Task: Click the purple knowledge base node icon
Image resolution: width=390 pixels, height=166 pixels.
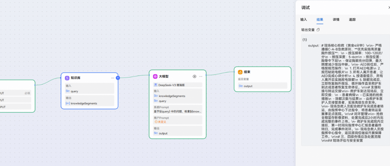Action: click(67, 78)
